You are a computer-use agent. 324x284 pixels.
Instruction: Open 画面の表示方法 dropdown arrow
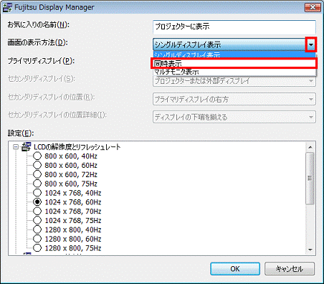click(x=311, y=44)
